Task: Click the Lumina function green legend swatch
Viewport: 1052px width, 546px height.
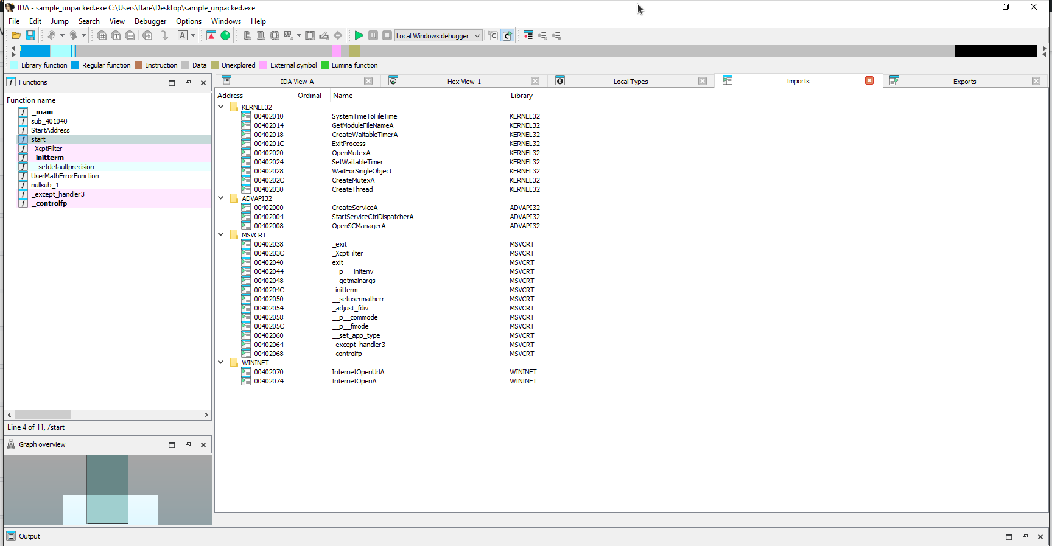Action: [x=324, y=65]
